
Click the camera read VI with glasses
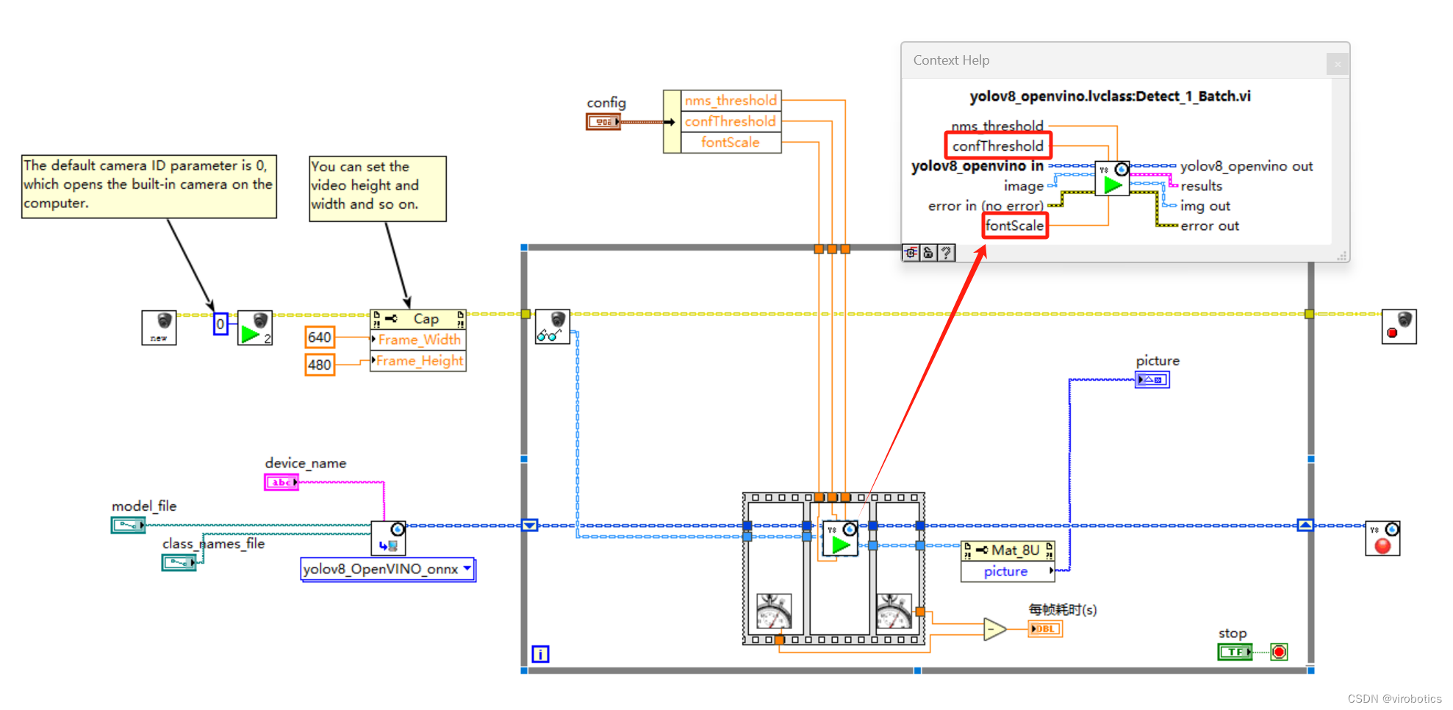click(x=553, y=327)
